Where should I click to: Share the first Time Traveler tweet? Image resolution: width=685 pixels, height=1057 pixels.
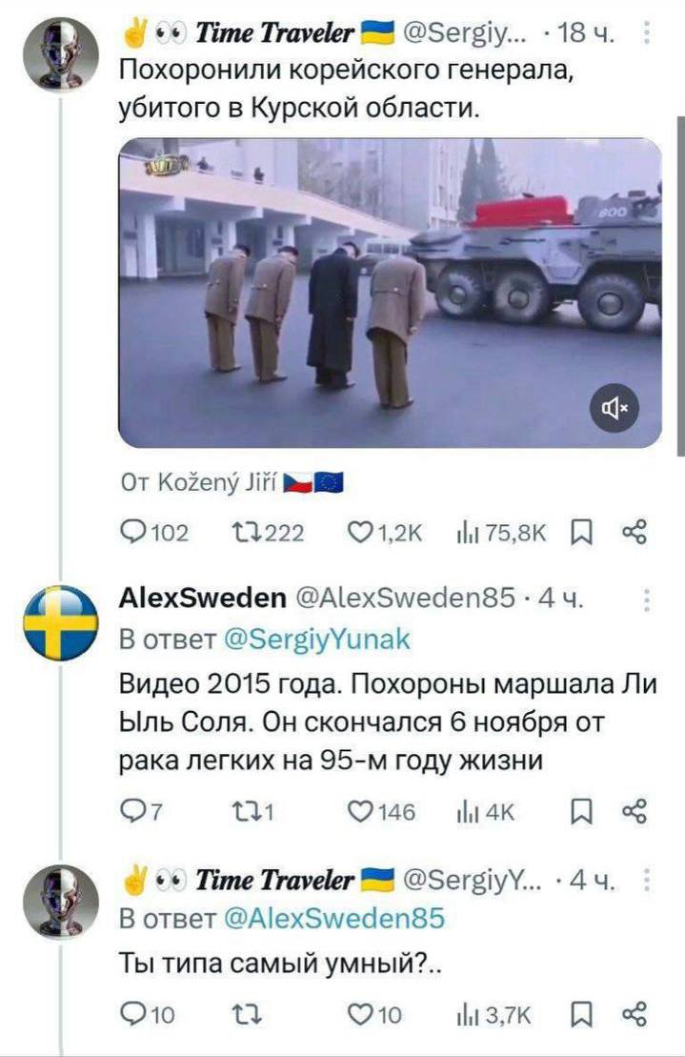coord(634,533)
